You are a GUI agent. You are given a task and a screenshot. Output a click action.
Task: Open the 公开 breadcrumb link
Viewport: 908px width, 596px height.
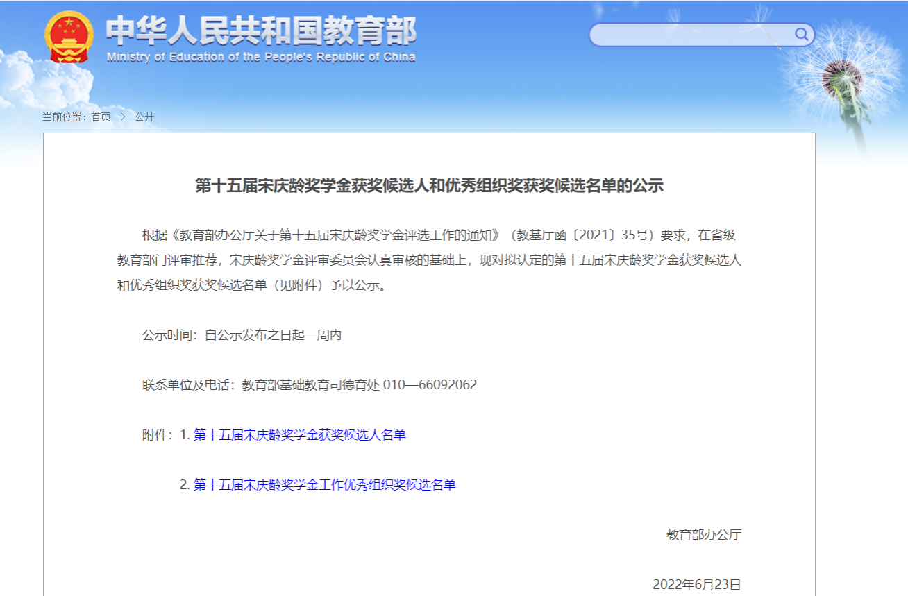pos(144,117)
